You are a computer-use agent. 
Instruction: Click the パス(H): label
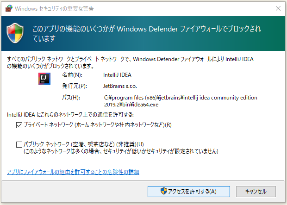click(x=71, y=98)
